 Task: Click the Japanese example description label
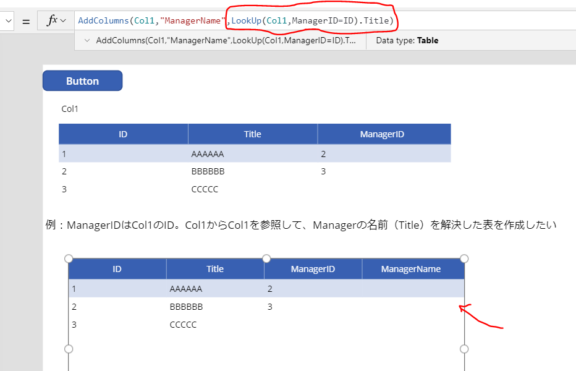click(x=301, y=224)
